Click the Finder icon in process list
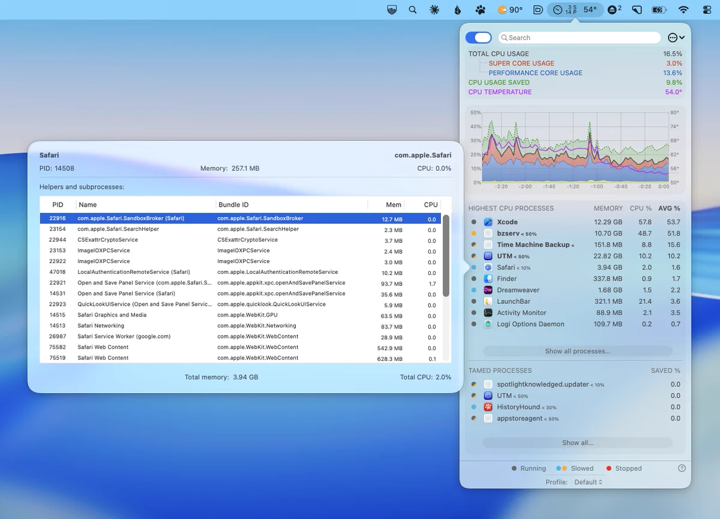Image resolution: width=720 pixels, height=519 pixels. (x=488, y=279)
